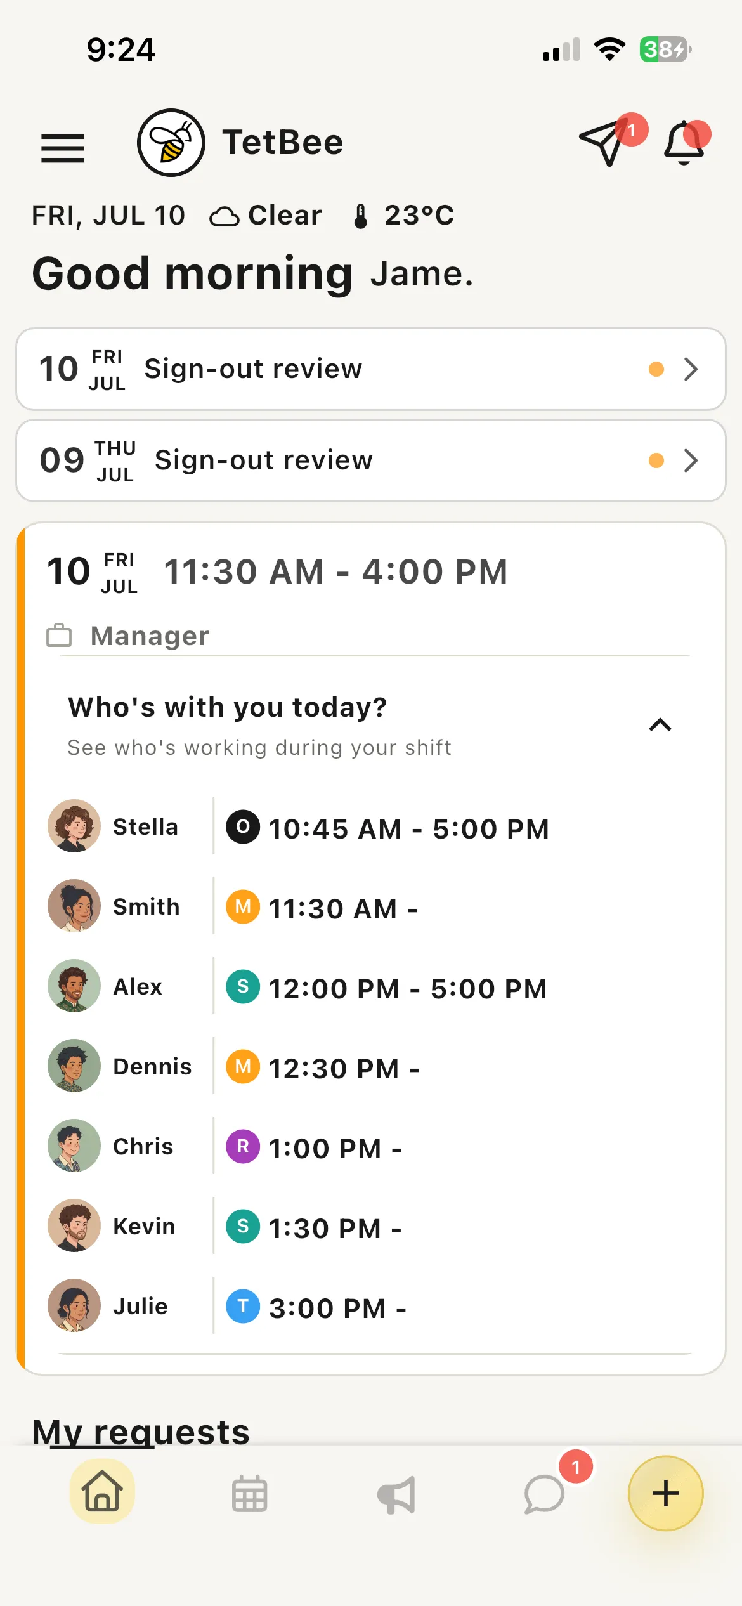742x1606 pixels.
Task: Switch to the calendar schedule tab
Action: (249, 1494)
